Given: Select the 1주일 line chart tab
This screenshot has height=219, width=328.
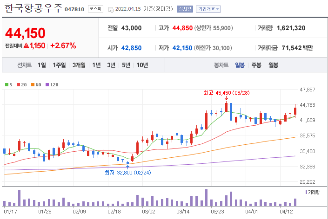Looking at the screenshot, I should pyautogui.click(x=59, y=65).
